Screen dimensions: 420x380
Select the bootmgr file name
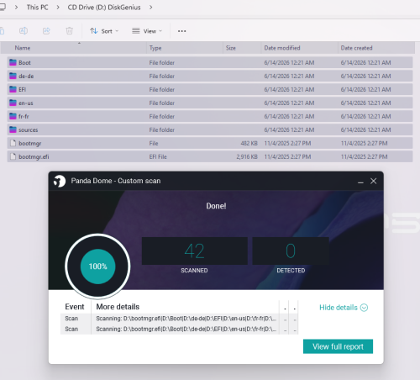click(30, 143)
